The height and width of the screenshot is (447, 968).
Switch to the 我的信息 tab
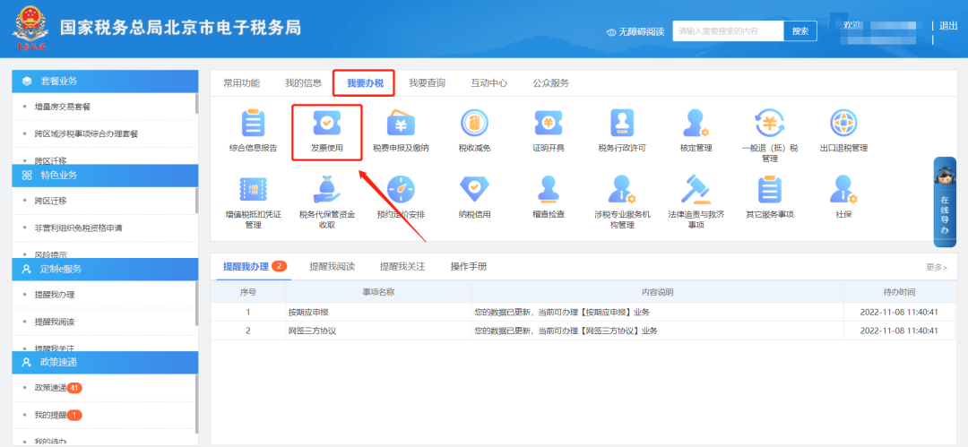coord(303,83)
